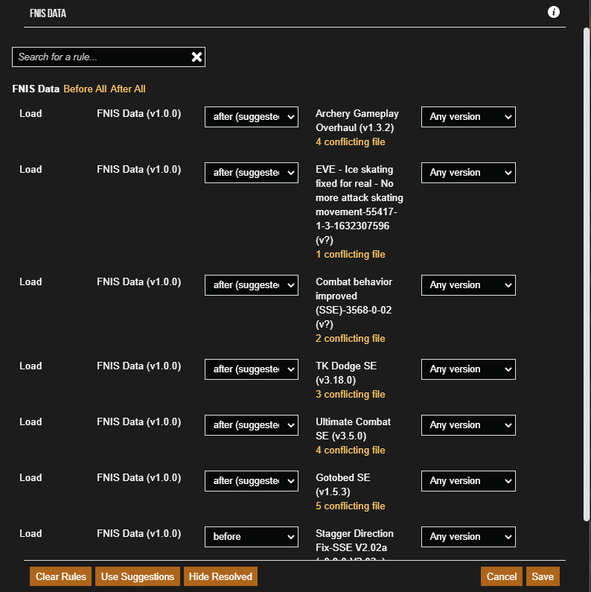The width and height of the screenshot is (591, 592).
Task: Show the 4 conflicting files for Archery Gameplay Overhaul
Action: pos(351,142)
